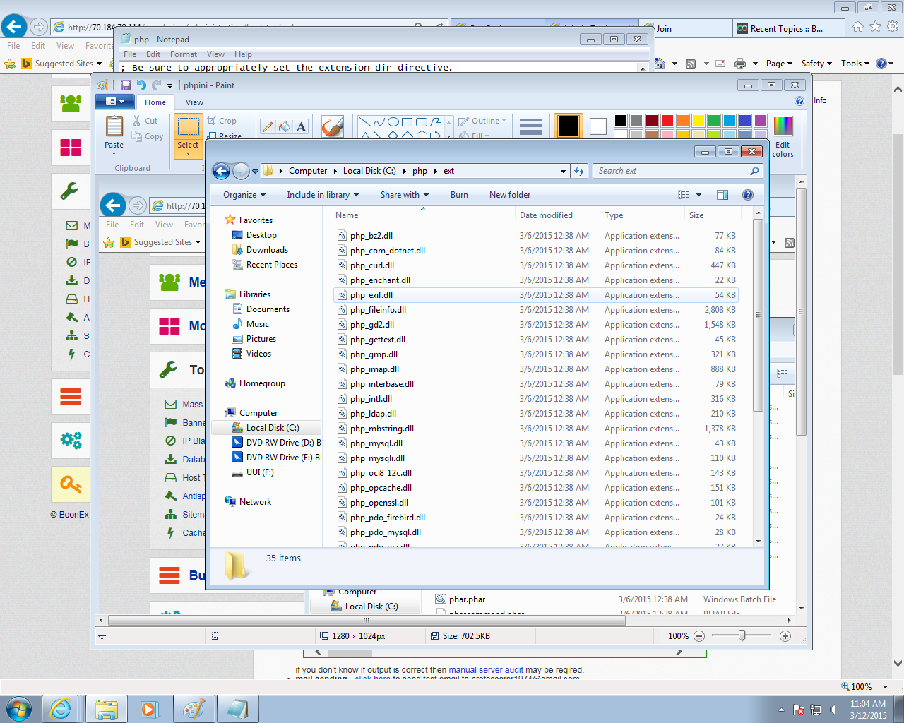The width and height of the screenshot is (904, 723).
Task: Open Windows Media Player from the taskbar
Action: [x=149, y=709]
